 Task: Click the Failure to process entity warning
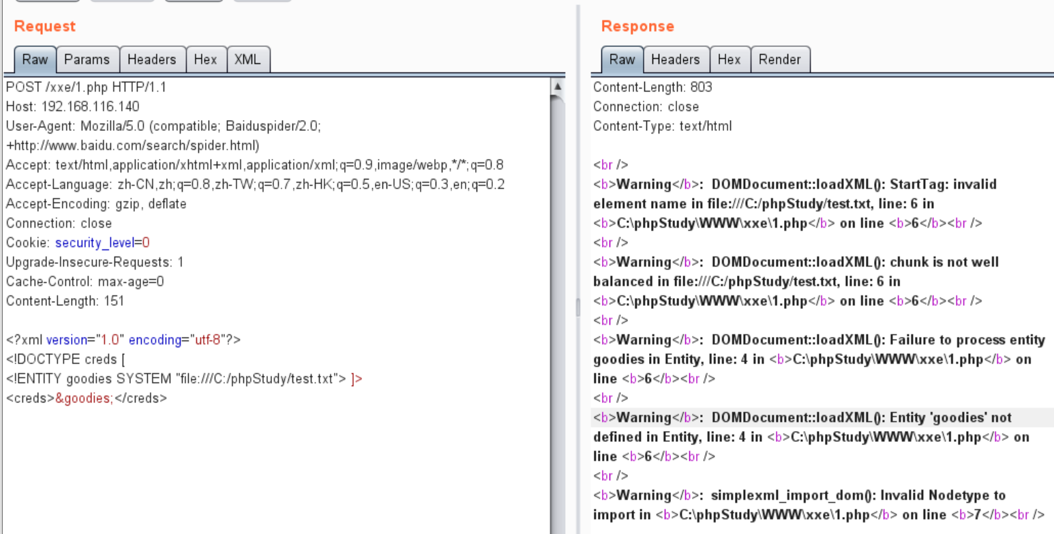(x=819, y=359)
